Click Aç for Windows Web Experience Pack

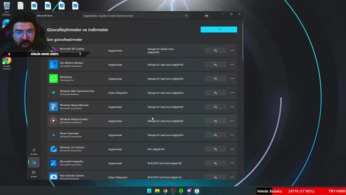click(215, 93)
